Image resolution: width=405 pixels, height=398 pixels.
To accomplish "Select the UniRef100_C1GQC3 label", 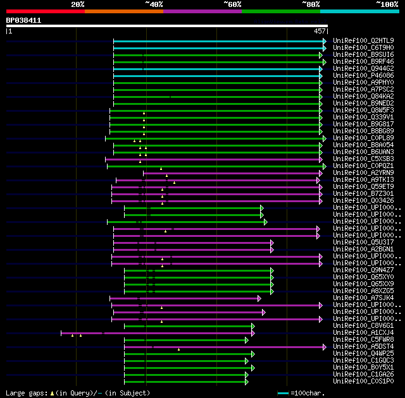I will tap(363, 361).
